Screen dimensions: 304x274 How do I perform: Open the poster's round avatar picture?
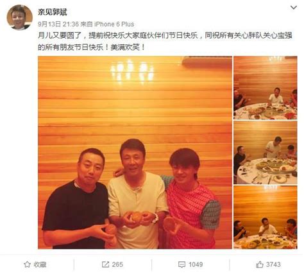coord(20,17)
